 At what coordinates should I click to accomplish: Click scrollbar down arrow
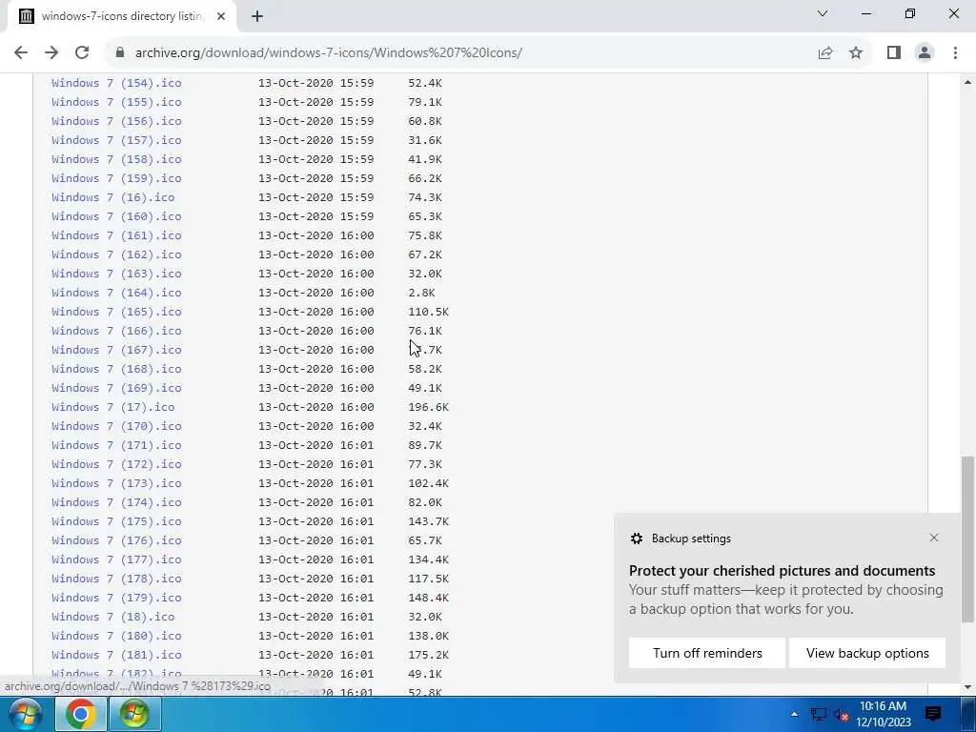pos(967,686)
